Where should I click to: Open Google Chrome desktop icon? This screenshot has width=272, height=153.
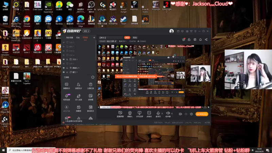(x=27, y=21)
